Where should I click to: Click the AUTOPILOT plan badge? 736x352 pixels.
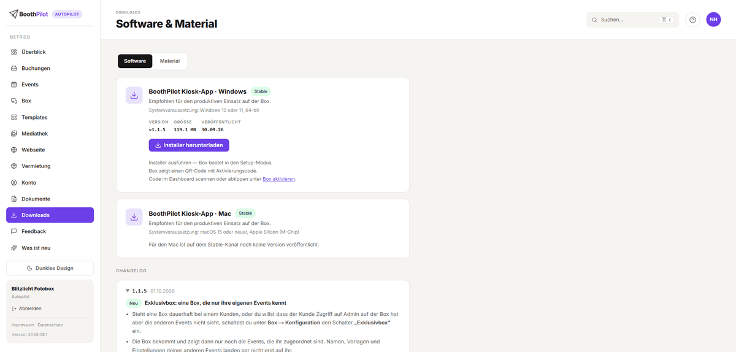67,14
